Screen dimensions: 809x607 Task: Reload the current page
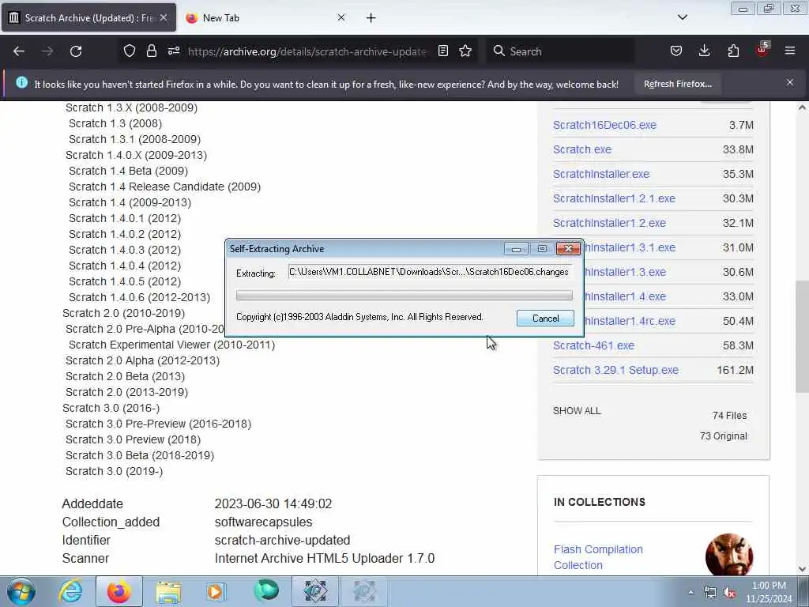point(76,51)
